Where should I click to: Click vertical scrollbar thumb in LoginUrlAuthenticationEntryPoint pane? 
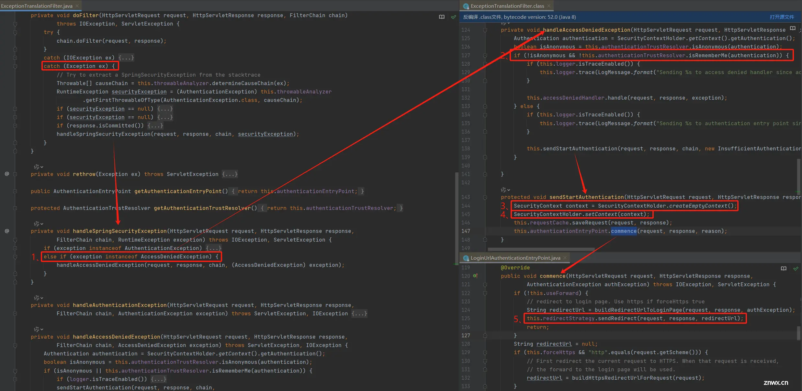click(x=799, y=333)
